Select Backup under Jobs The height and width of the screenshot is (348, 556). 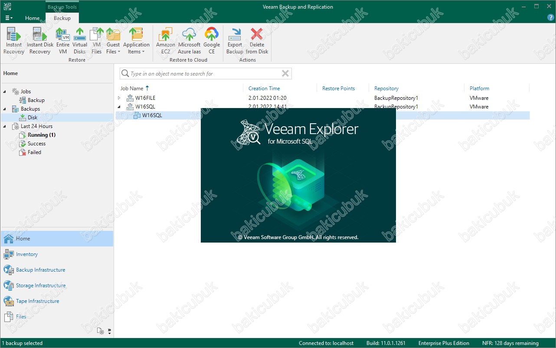(36, 100)
